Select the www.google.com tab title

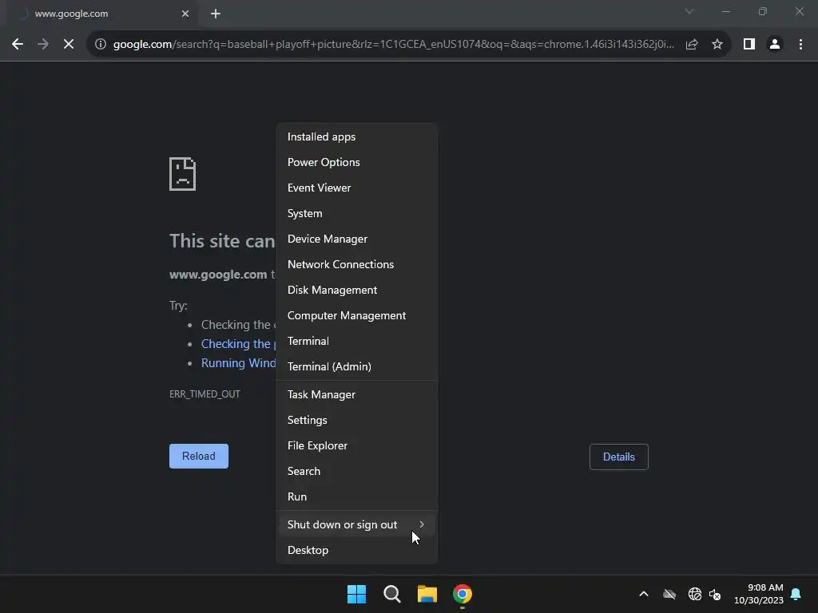click(71, 14)
